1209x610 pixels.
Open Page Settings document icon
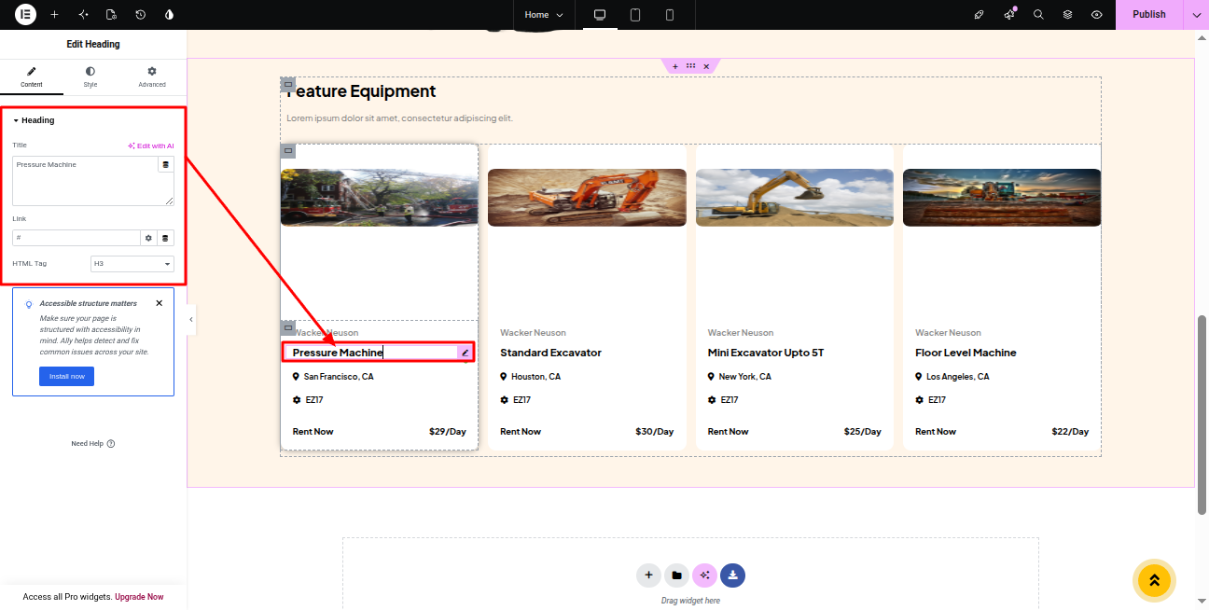[111, 15]
